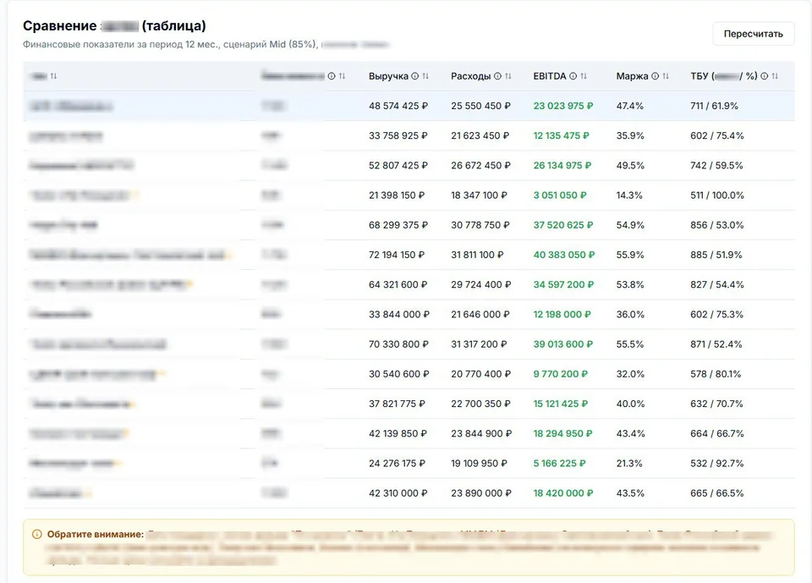Click the revenue value 72 194 150 ₽

[x=397, y=255]
